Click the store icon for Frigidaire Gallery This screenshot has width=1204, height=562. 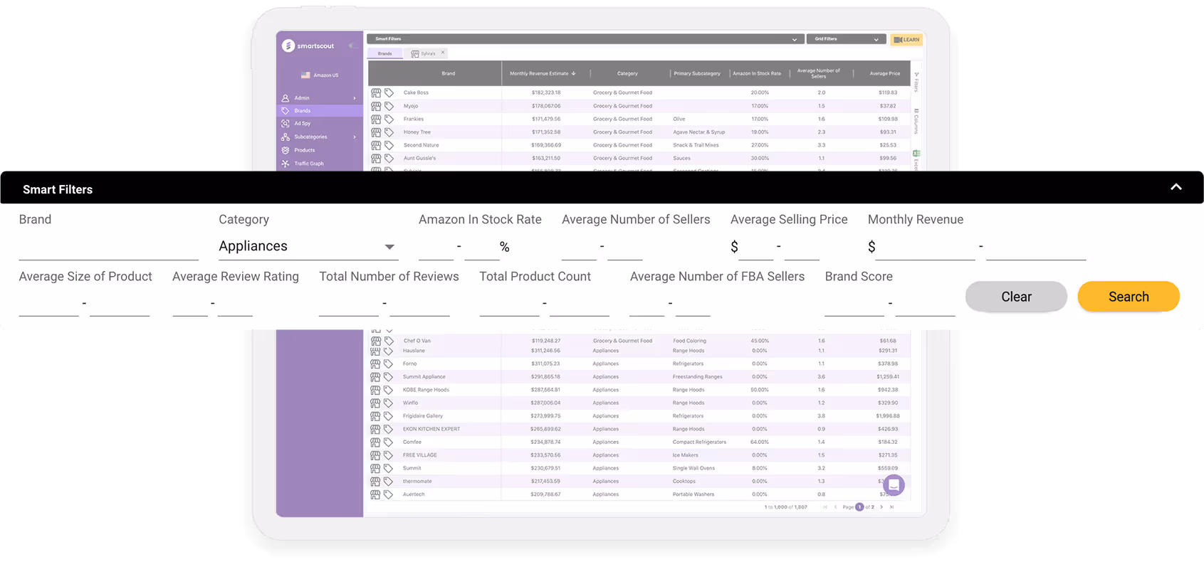[x=375, y=416]
